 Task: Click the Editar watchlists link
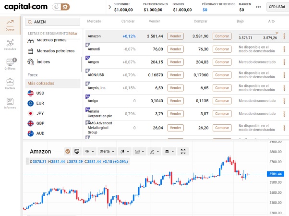(x=73, y=34)
